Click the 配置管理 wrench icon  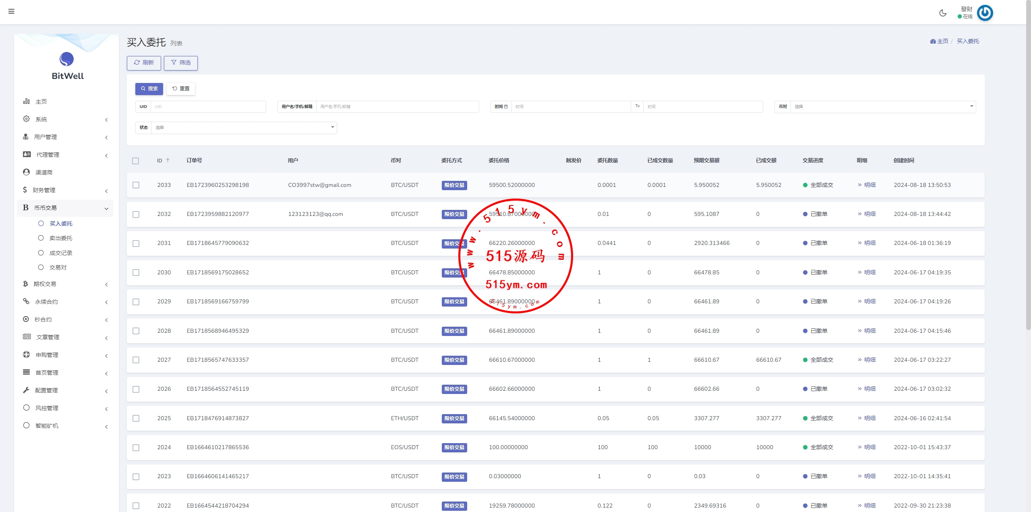click(x=26, y=390)
